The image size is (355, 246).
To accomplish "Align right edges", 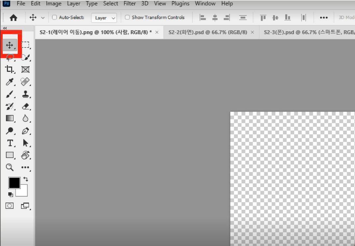I will point(227,17).
